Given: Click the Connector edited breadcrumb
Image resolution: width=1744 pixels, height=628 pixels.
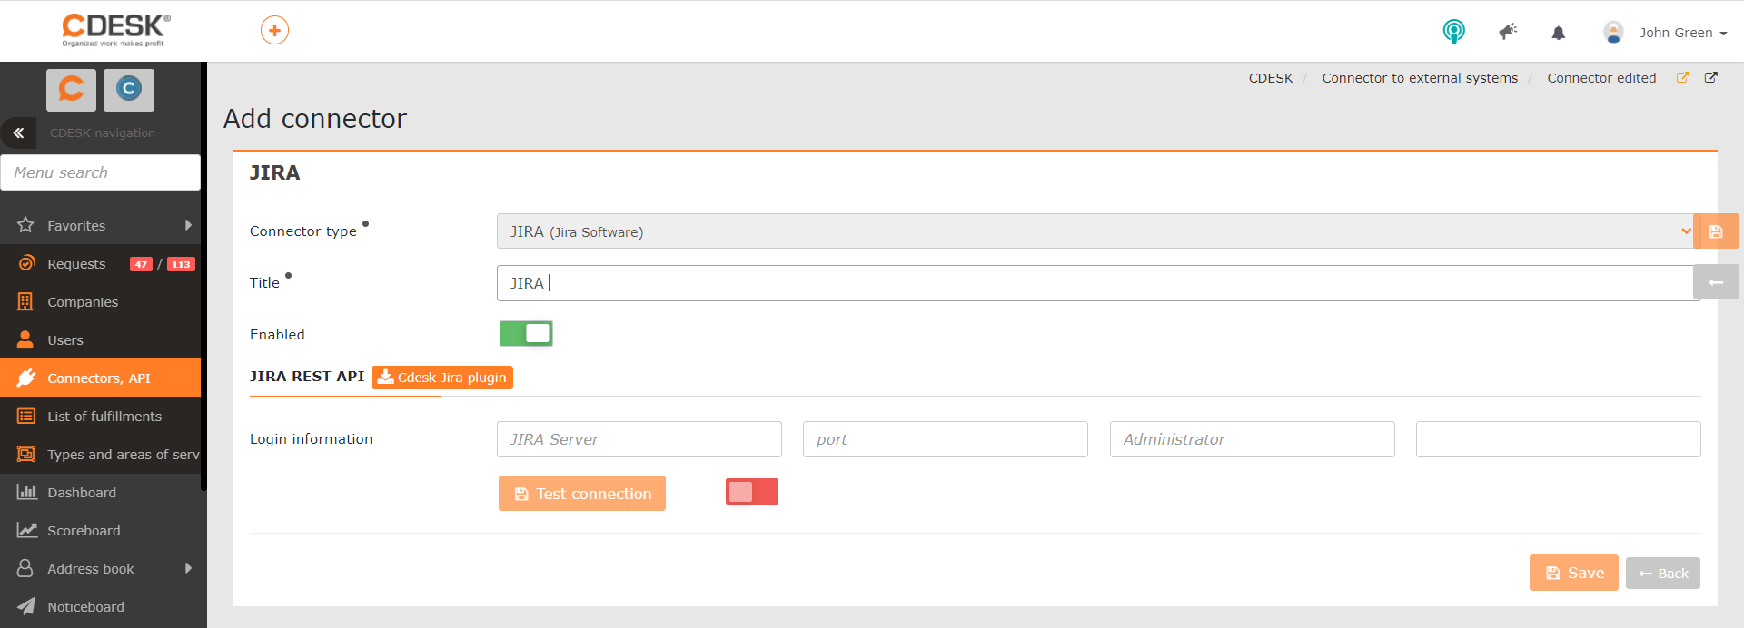Looking at the screenshot, I should click(1601, 78).
